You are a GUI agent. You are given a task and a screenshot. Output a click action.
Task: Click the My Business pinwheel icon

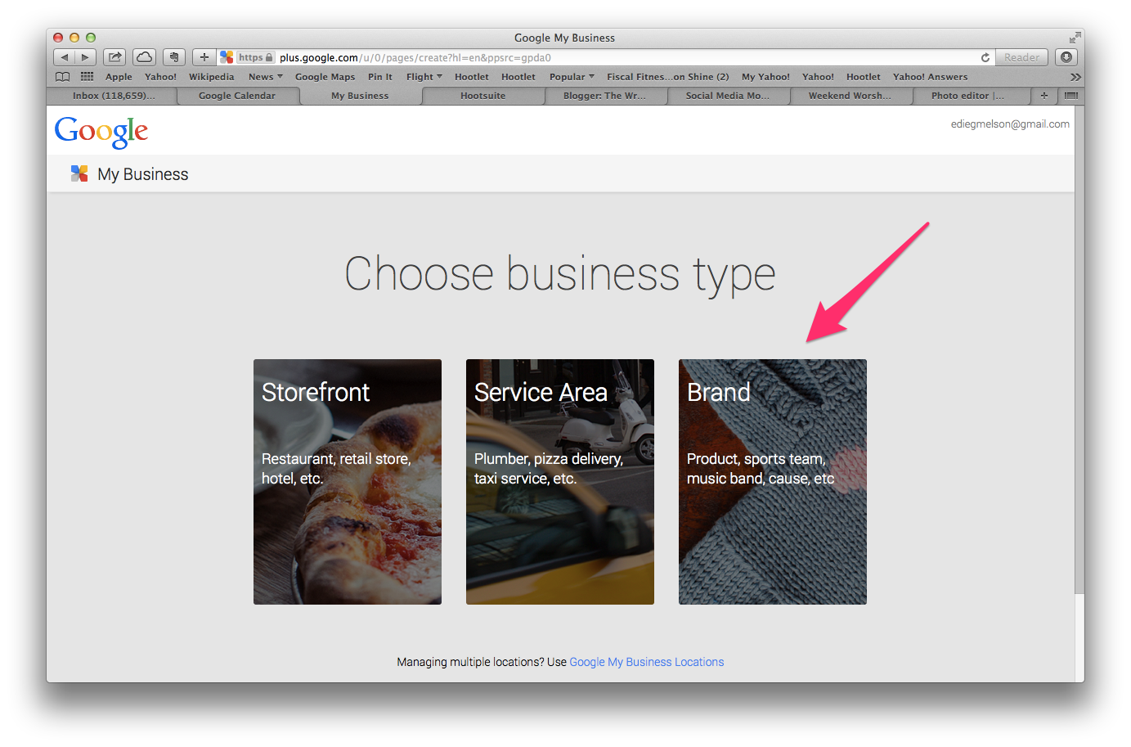(79, 173)
